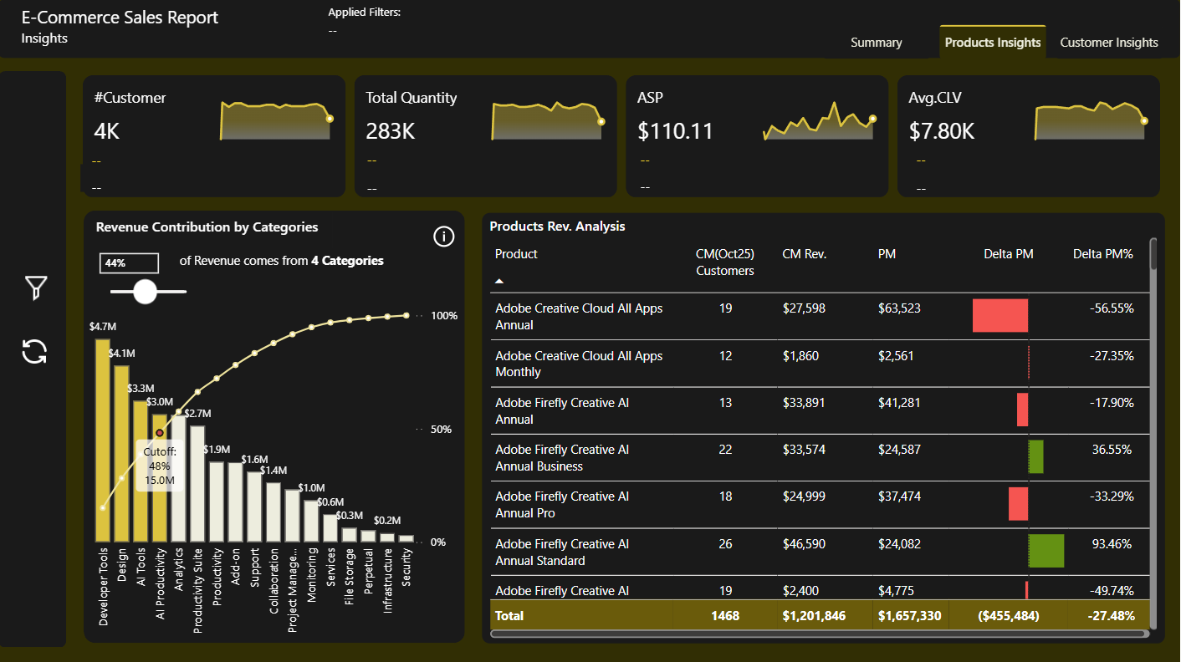
Task: Click the $110.11 ASP value
Action: click(x=676, y=131)
